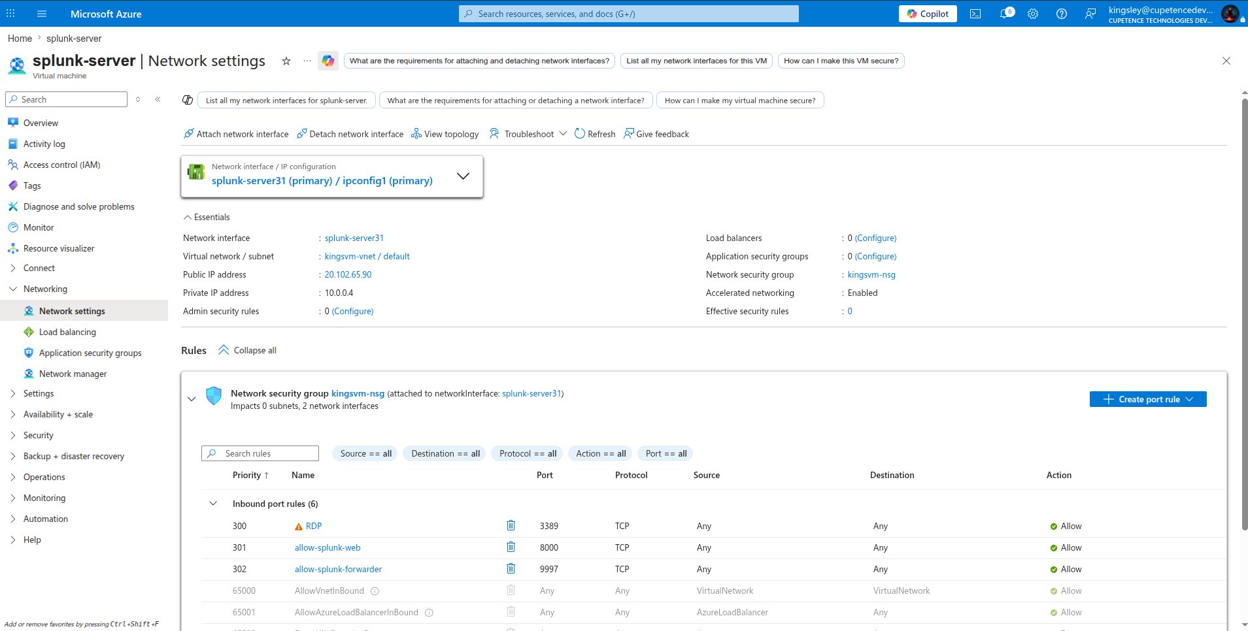Open the more options ellipsis next to star

[x=307, y=61]
